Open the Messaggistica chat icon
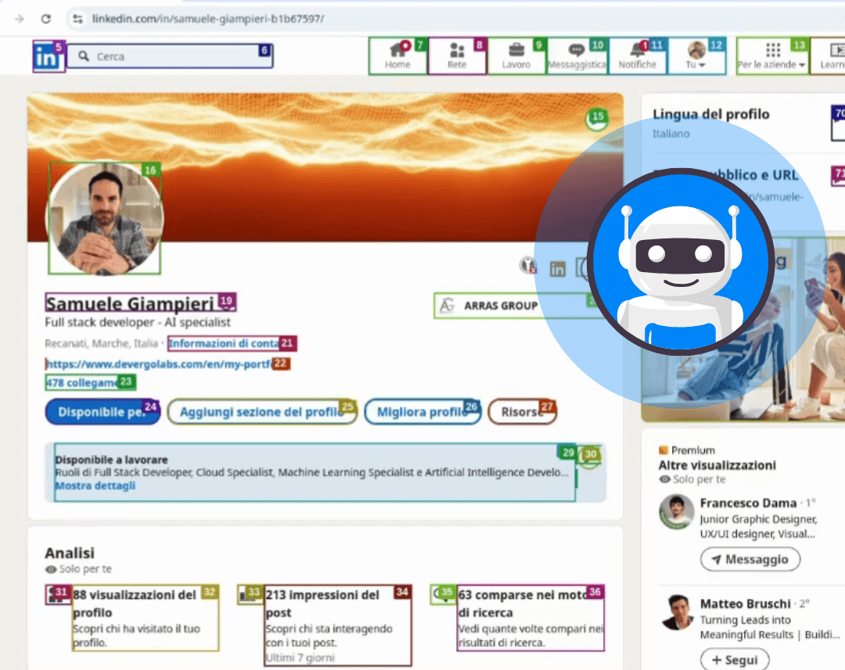The width and height of the screenshot is (845, 670). [577, 52]
